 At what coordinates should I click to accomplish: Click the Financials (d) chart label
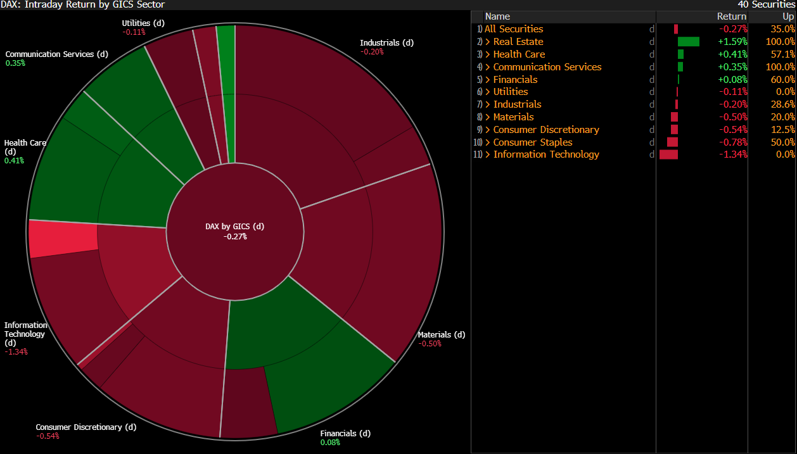tap(345, 434)
